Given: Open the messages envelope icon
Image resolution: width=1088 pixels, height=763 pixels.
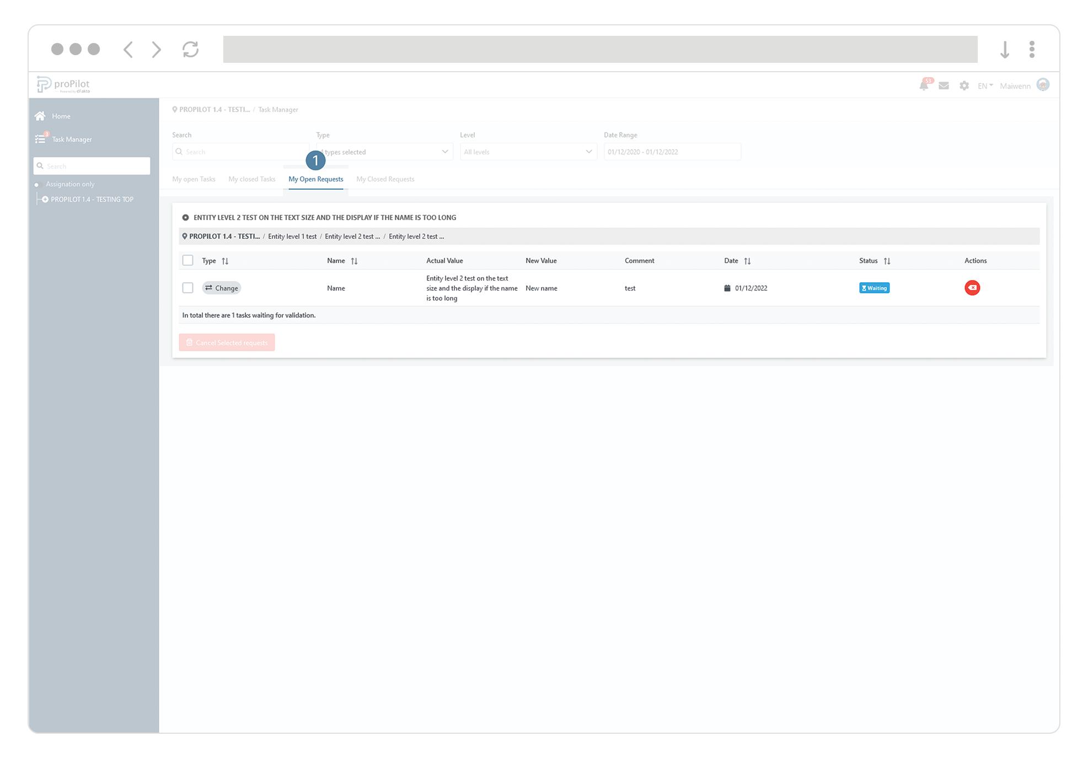Looking at the screenshot, I should pos(944,85).
